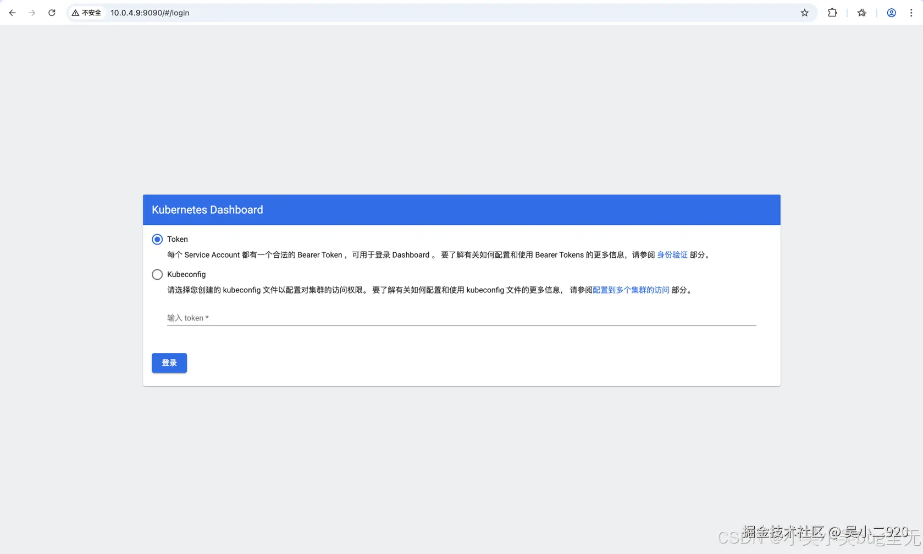Screen dimensions: 923x554
Task: Click the browser back navigation arrow
Action: click(12, 12)
